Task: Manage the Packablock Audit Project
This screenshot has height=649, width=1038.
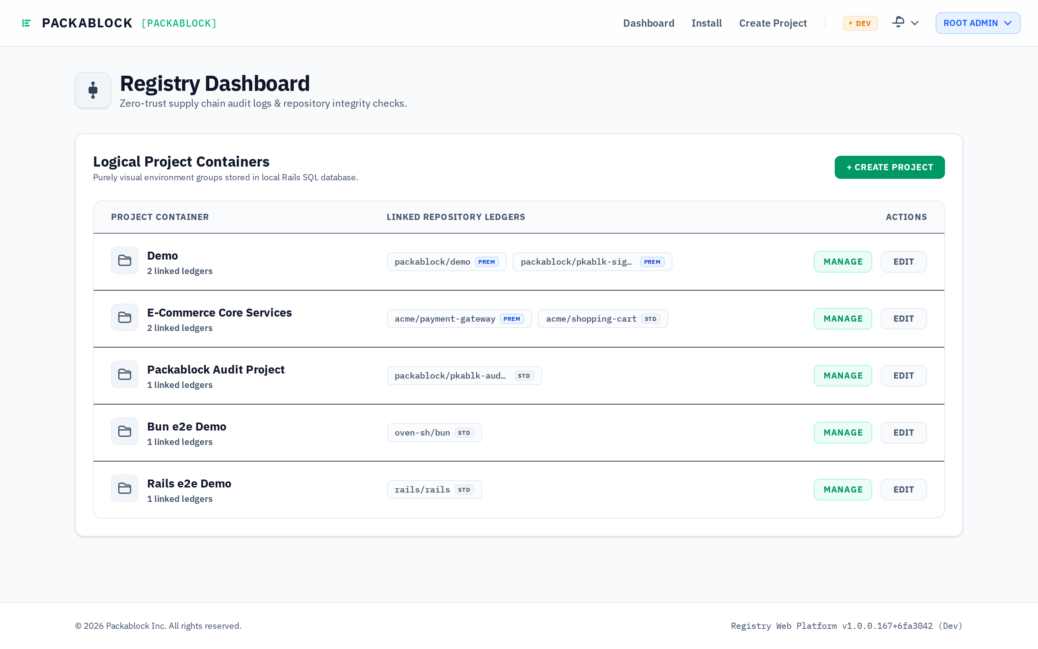Action: (843, 376)
